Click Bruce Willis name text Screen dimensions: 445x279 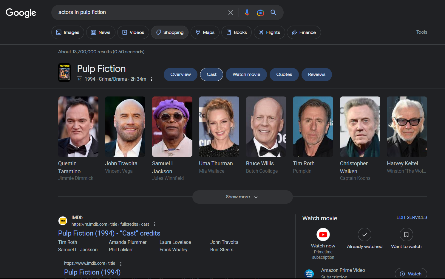coord(260,163)
